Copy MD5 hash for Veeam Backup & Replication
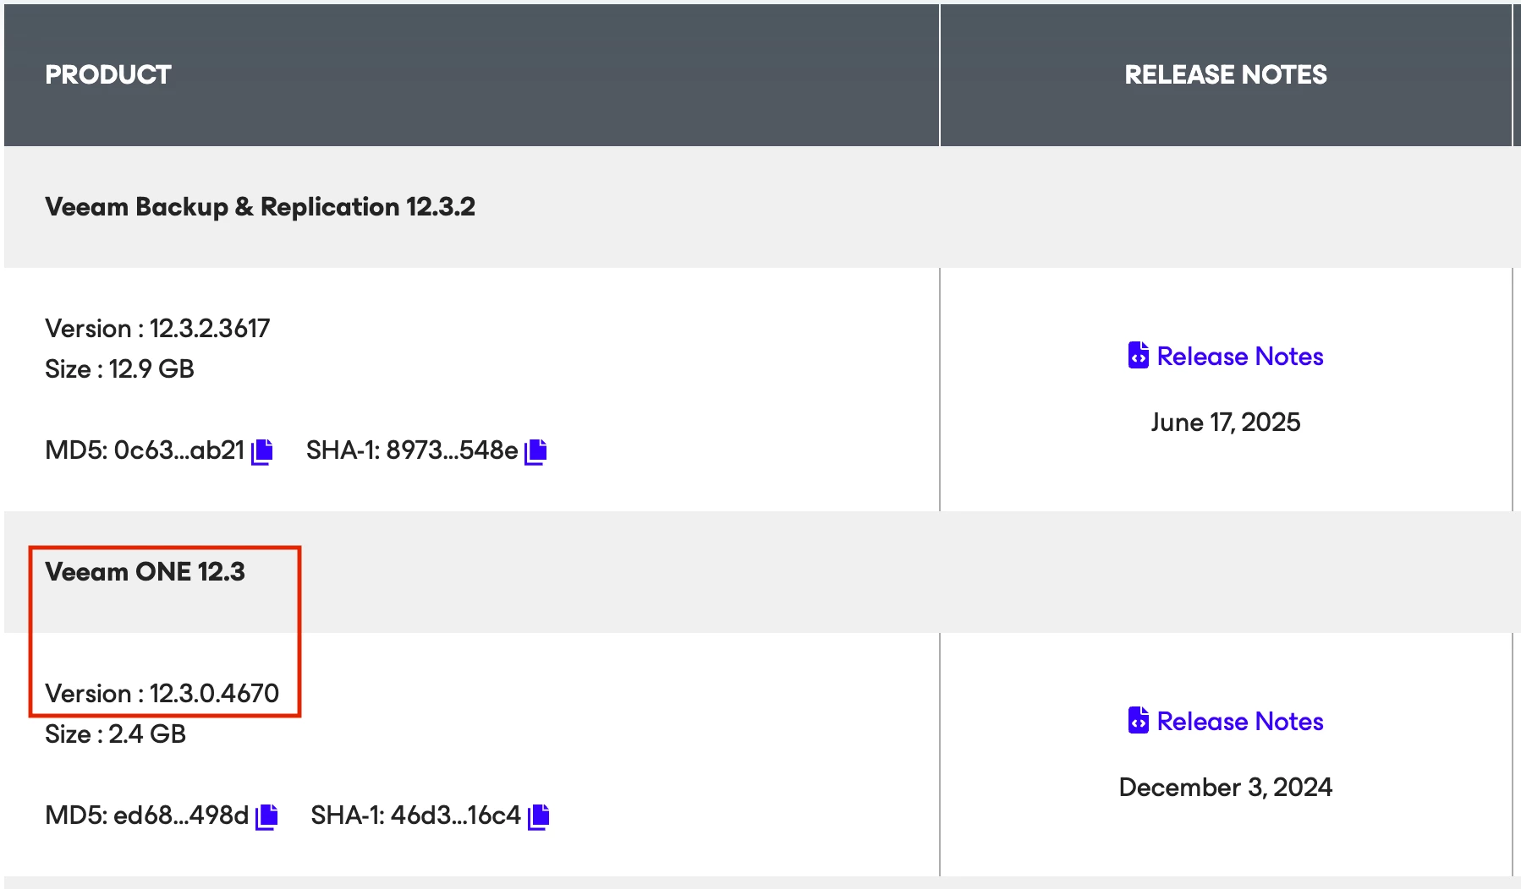The width and height of the screenshot is (1521, 889). (x=263, y=452)
